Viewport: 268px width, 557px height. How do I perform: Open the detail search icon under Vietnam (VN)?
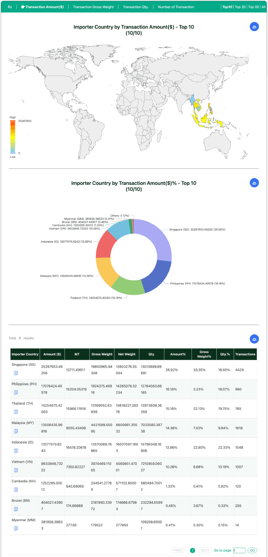coord(16,470)
